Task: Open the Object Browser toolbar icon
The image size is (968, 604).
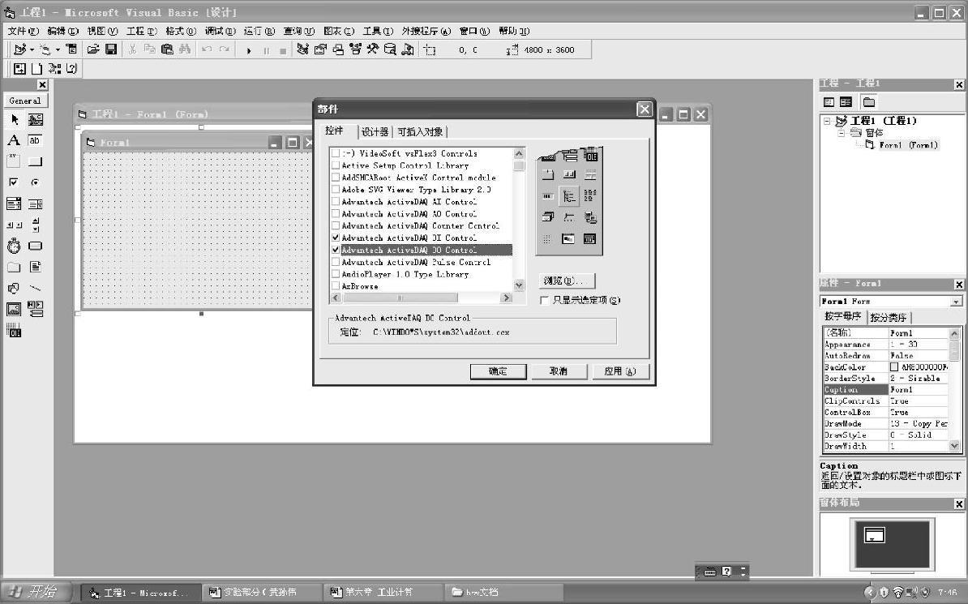Action: tap(355, 49)
